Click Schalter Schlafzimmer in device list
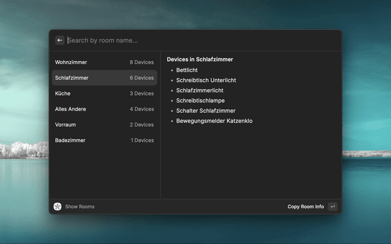The image size is (391, 244). point(206,111)
